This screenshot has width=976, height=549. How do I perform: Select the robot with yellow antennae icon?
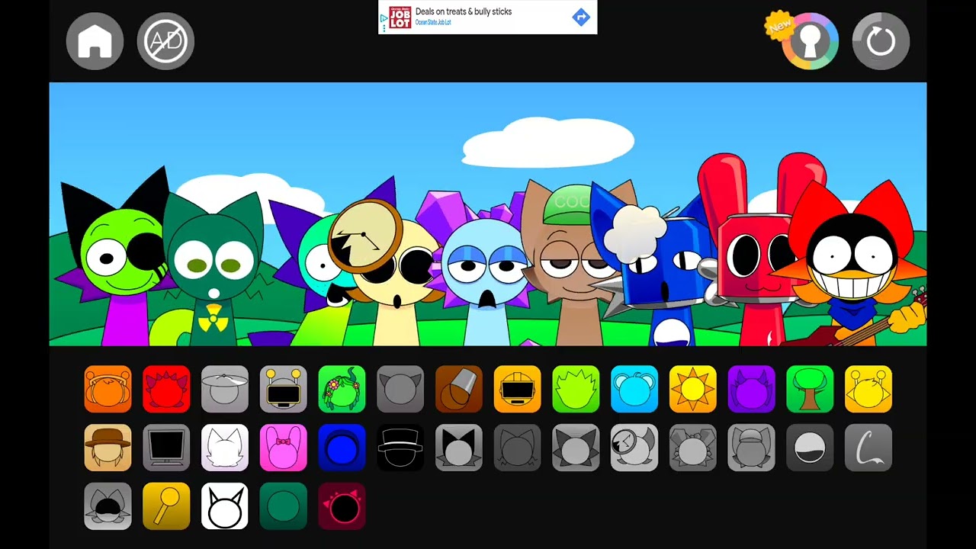pyautogui.click(x=284, y=389)
